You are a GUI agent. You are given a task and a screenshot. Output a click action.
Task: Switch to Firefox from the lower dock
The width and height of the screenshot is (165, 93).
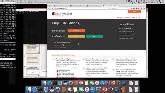coord(110,90)
